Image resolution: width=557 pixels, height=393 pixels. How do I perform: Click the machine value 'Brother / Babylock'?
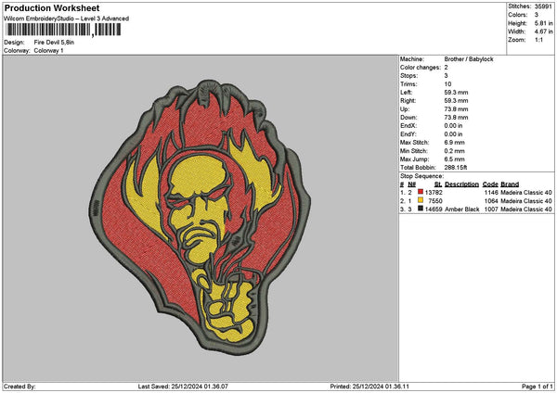[469, 59]
